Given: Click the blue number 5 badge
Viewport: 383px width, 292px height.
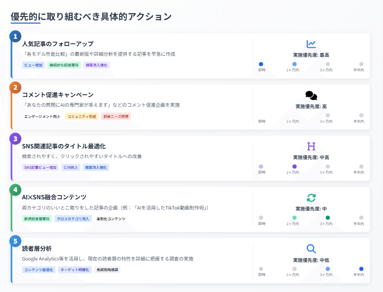Looking at the screenshot, I should pyautogui.click(x=16, y=241).
